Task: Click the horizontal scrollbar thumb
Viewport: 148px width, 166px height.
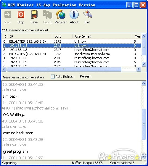Action: (x=64, y=69)
